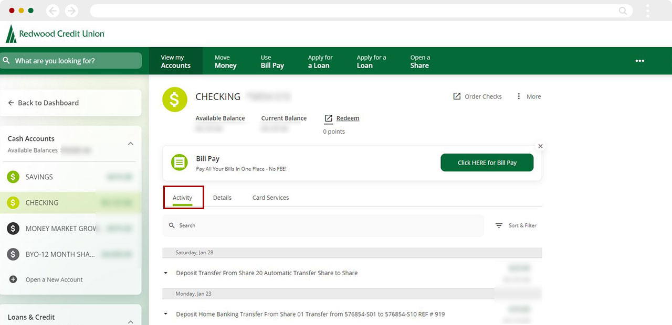The image size is (672, 325).
Task: Click the Redeem external link icon
Action: click(x=329, y=118)
